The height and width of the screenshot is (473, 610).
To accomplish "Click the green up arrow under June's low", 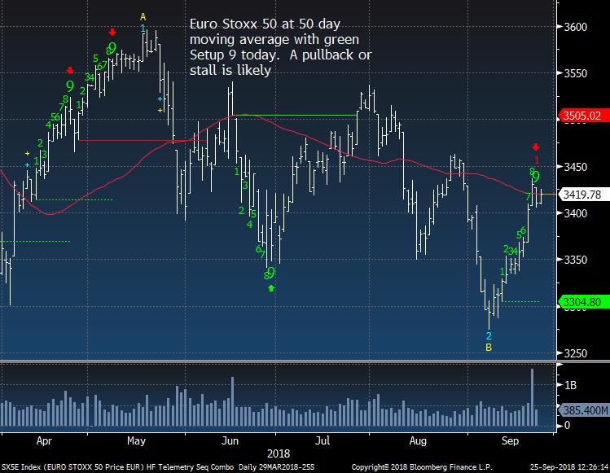I will [x=271, y=287].
